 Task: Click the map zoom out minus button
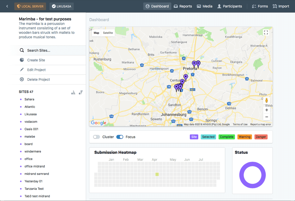(x=267, y=117)
